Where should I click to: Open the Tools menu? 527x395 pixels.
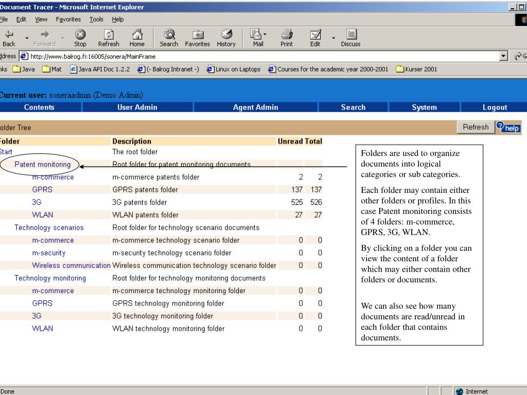[x=96, y=20]
